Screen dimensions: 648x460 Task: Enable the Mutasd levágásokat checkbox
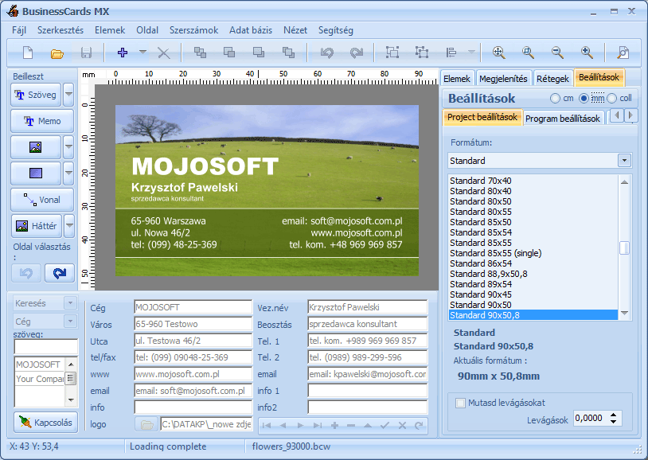460,403
